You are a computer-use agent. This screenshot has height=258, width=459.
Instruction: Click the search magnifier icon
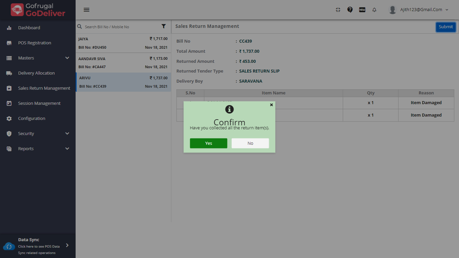pos(80,27)
